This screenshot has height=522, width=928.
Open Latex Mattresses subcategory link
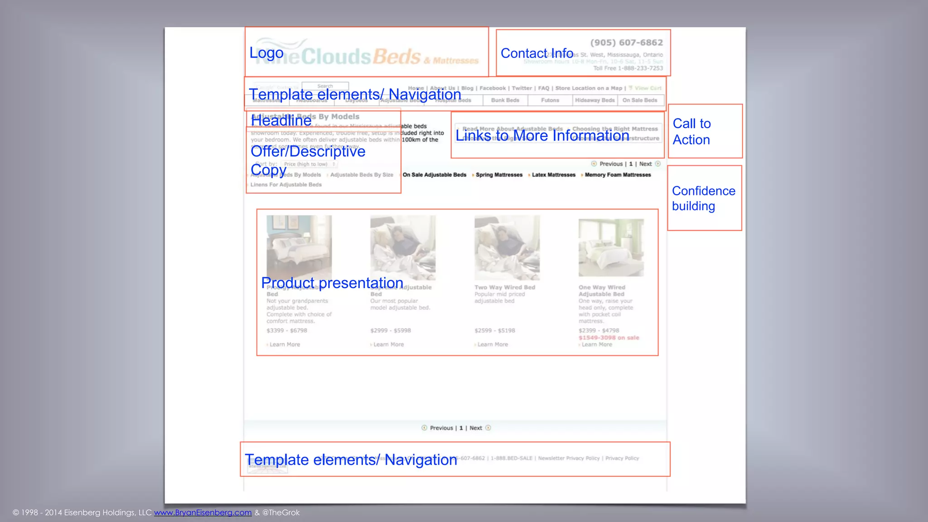[x=553, y=175]
